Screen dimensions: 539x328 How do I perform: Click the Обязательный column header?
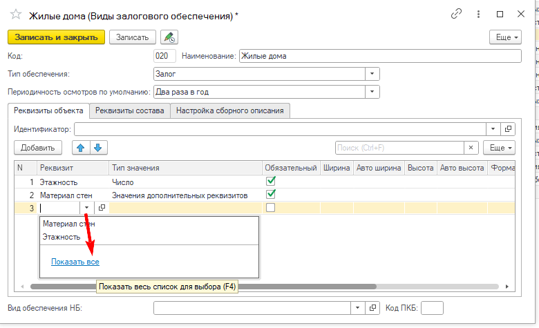tap(291, 168)
